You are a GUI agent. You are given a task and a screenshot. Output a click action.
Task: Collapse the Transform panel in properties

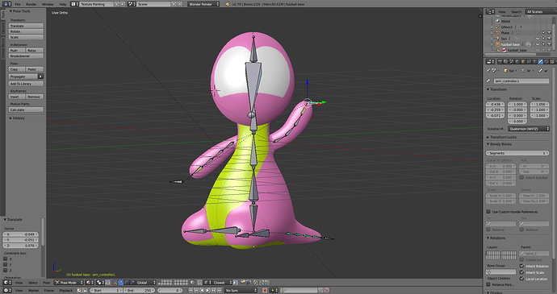pyautogui.click(x=488, y=89)
